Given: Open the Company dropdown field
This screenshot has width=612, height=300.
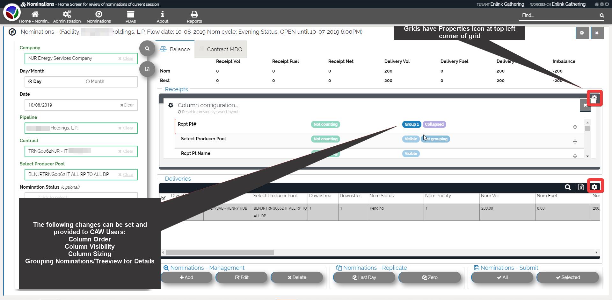Looking at the screenshot, I should pos(72,59).
